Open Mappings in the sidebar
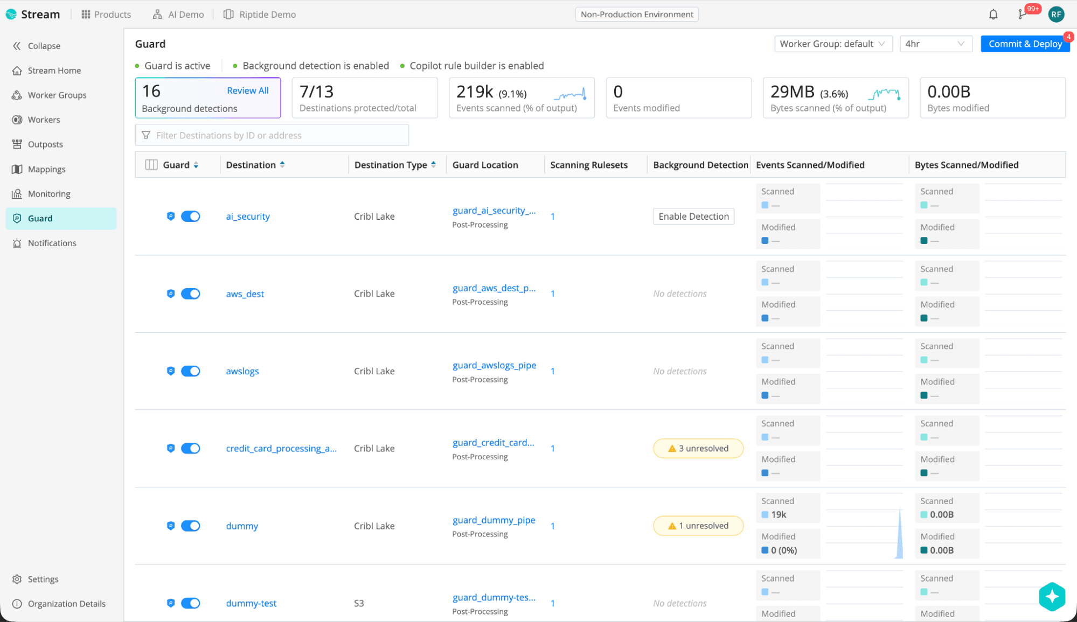The height and width of the screenshot is (622, 1077). [x=46, y=169]
